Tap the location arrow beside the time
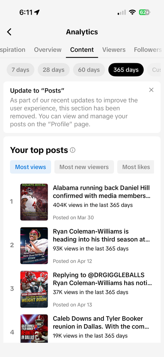164x357 pixels. 37,12
